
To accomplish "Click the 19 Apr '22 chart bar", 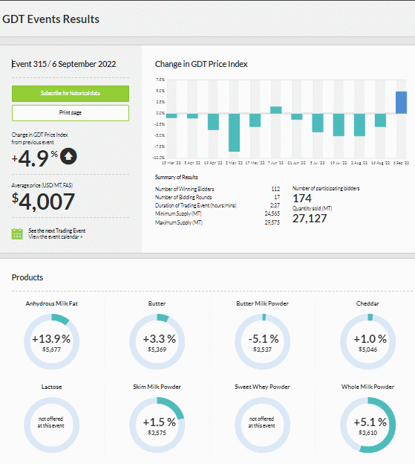I will tap(213, 122).
